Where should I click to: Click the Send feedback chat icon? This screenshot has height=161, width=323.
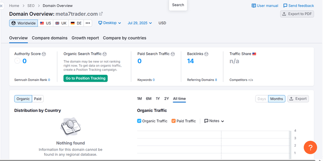click(x=285, y=6)
